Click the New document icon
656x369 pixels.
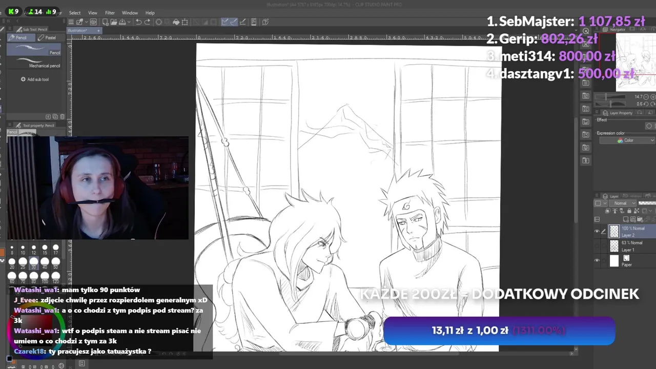[106, 22]
